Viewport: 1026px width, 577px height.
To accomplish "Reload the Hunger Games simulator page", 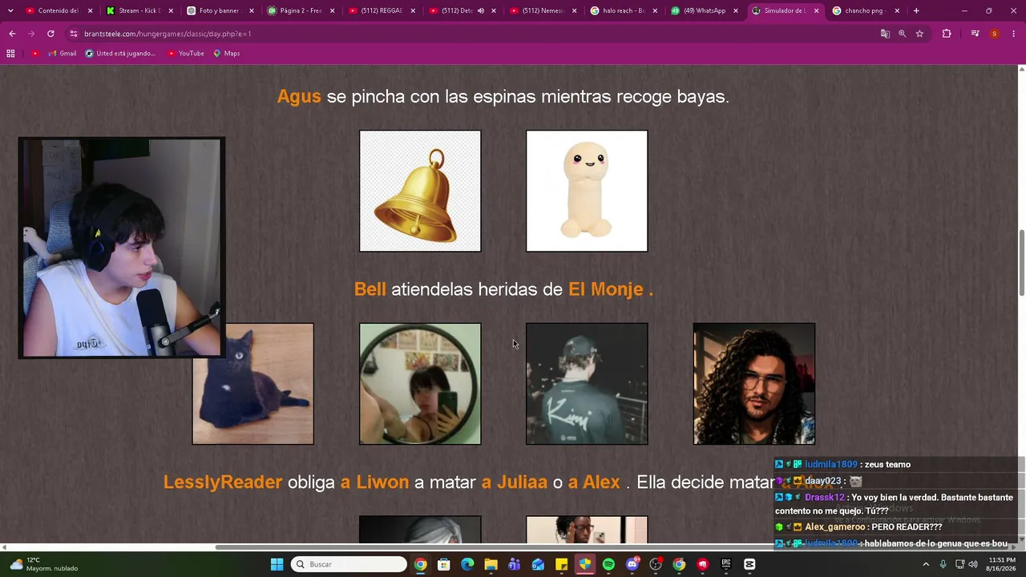I will pos(50,34).
